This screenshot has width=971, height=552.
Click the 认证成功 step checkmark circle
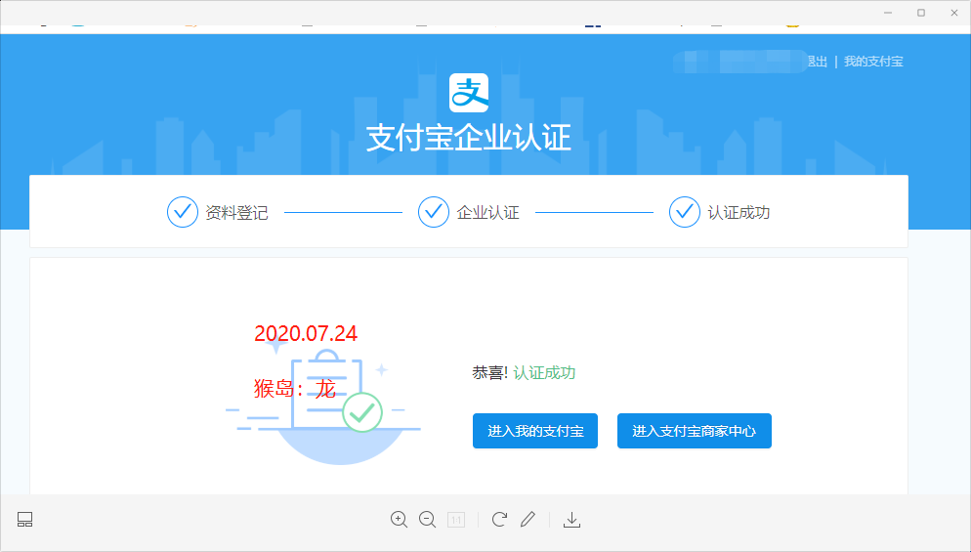(x=684, y=212)
